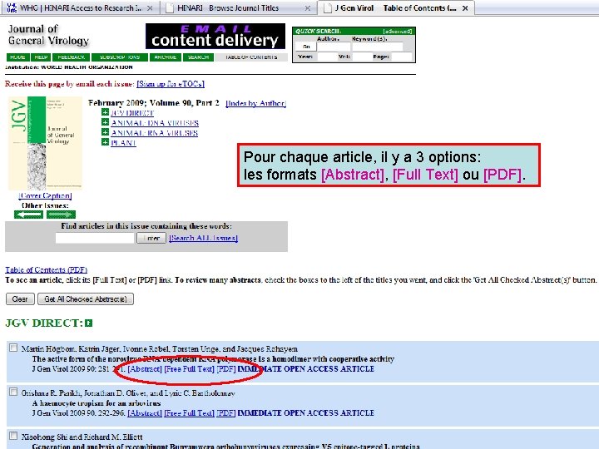
Task: Open the Cover Caption link
Action: coord(45,195)
